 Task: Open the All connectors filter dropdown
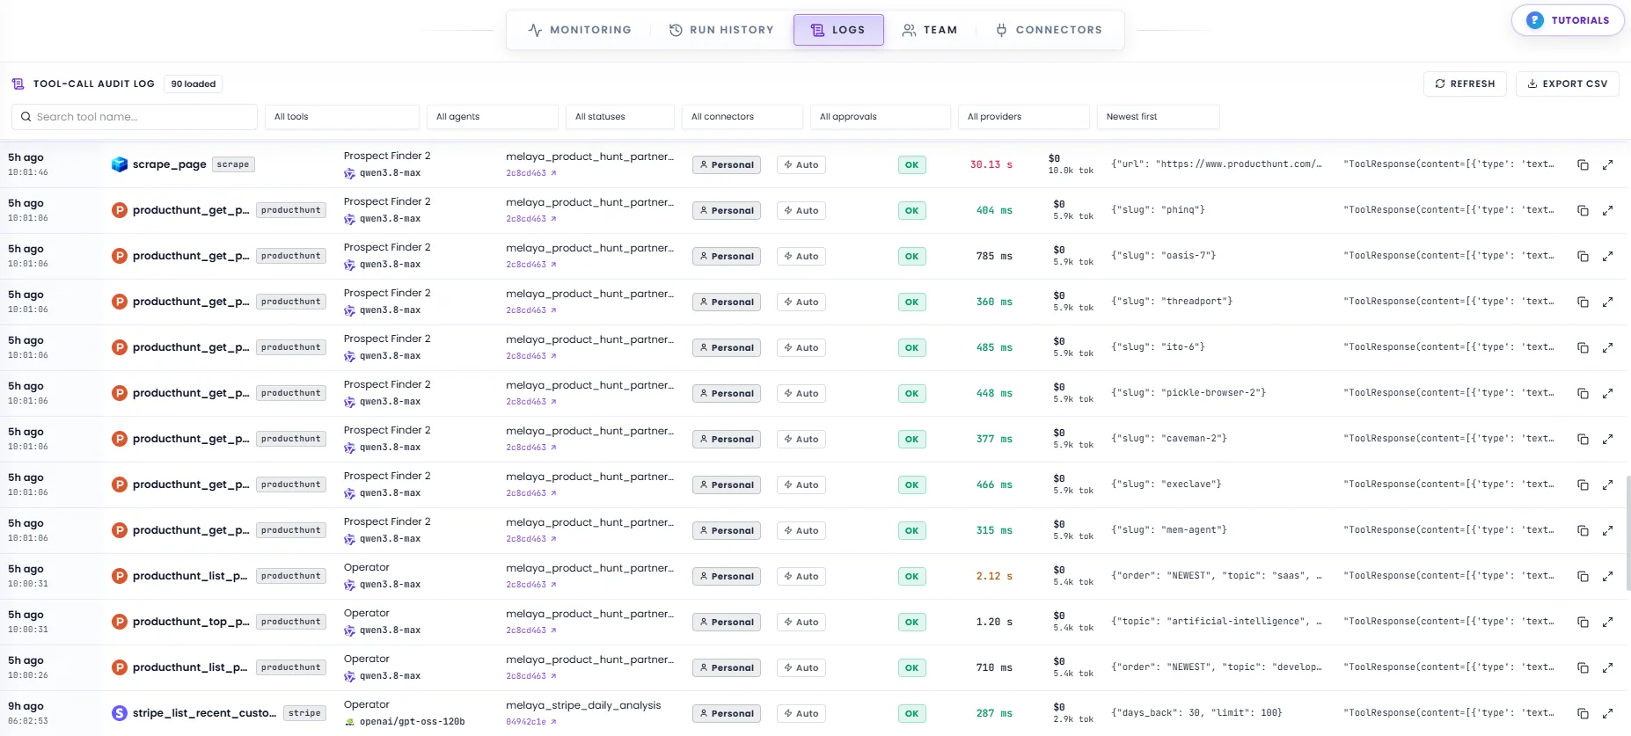(742, 116)
